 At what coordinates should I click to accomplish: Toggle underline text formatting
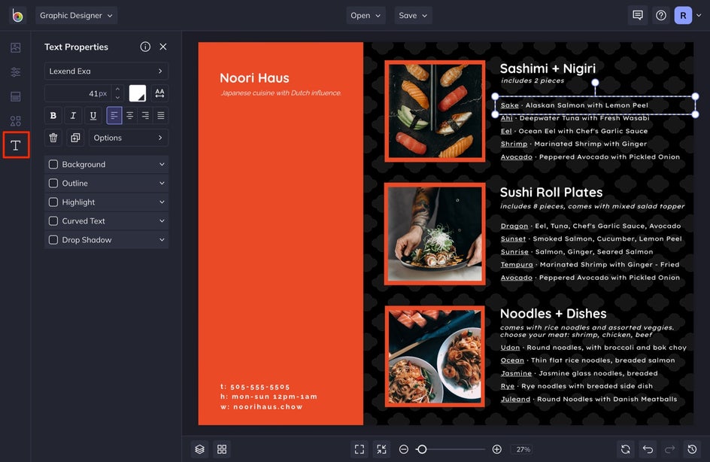(x=93, y=116)
